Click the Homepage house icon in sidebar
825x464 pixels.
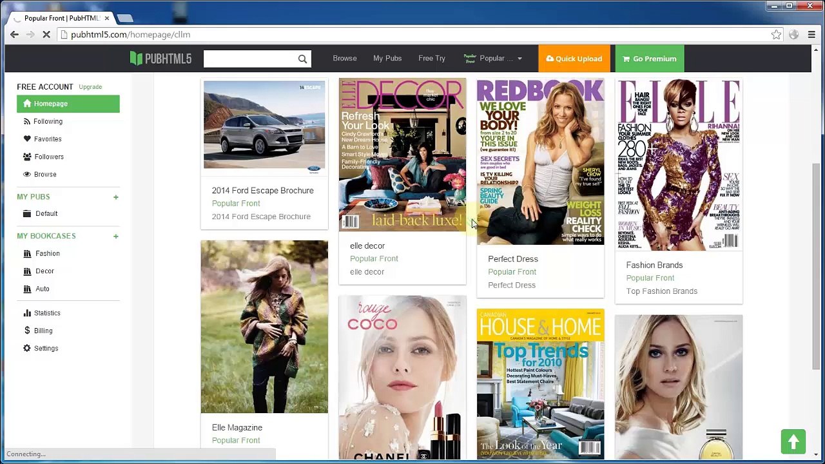point(27,104)
